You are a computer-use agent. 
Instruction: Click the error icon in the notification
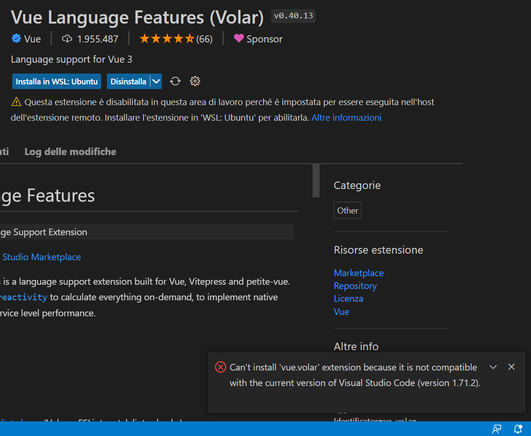click(x=220, y=367)
